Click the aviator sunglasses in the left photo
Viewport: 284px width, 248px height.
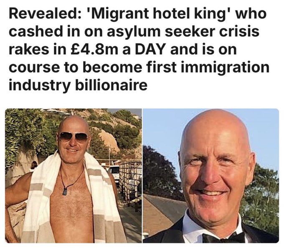(x=73, y=137)
